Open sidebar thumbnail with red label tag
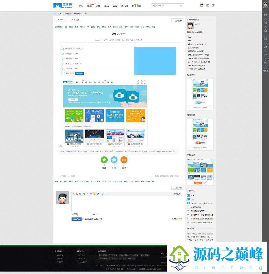Viewport: 269px width, 274px height. tap(200, 132)
